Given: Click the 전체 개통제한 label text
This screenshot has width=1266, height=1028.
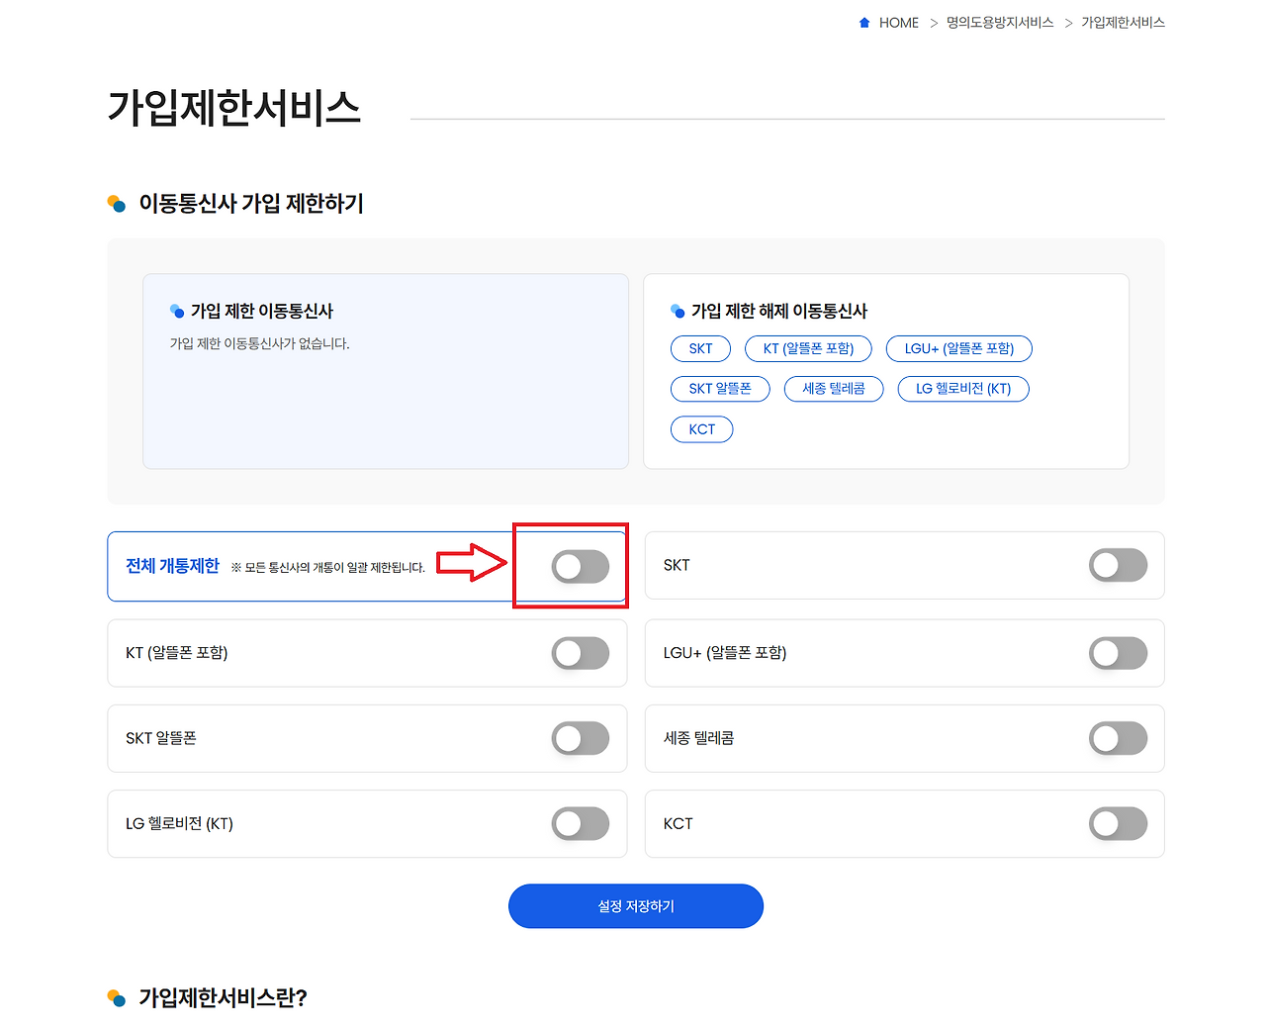Looking at the screenshot, I should pos(171,565).
